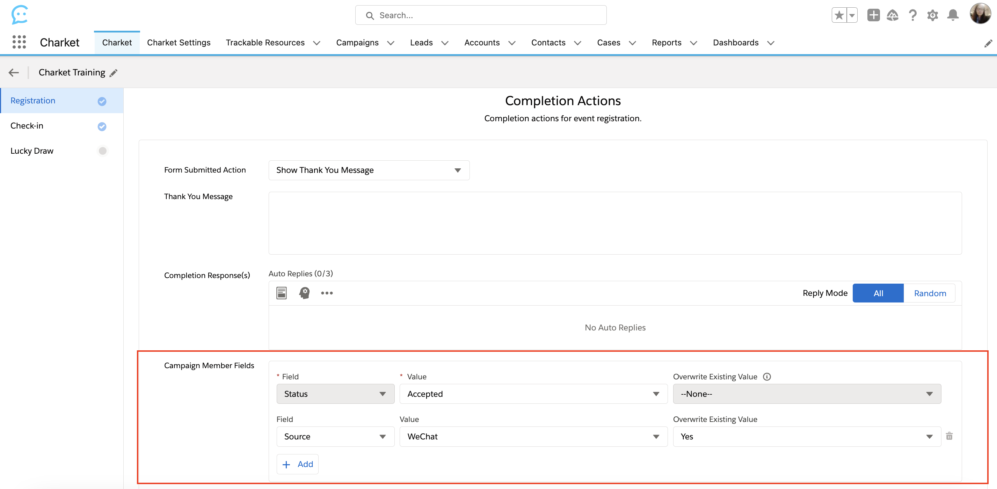Expand the Campaigns menu chevron
997x489 pixels.
coord(391,43)
